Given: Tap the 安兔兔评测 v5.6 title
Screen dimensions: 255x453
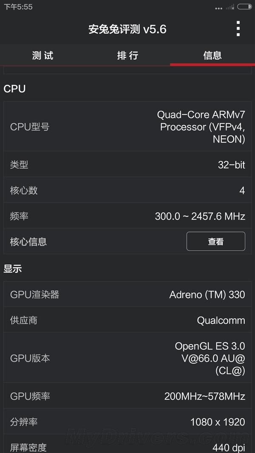Looking at the screenshot, I should click(x=127, y=29).
